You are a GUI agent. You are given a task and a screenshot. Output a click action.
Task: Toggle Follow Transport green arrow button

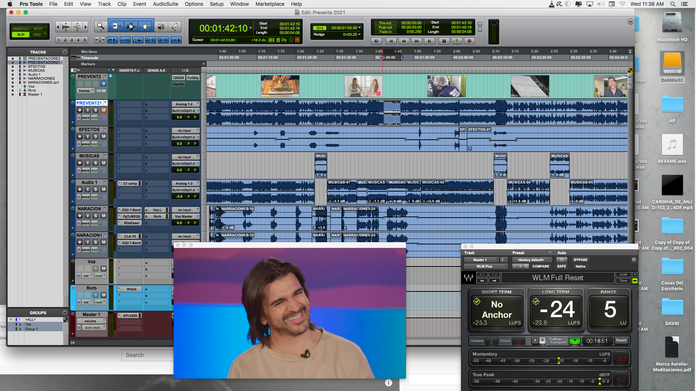575,340
